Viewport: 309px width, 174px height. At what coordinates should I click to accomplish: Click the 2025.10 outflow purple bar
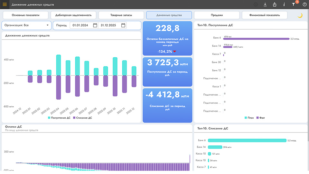pyautogui.click(x=115, y=86)
